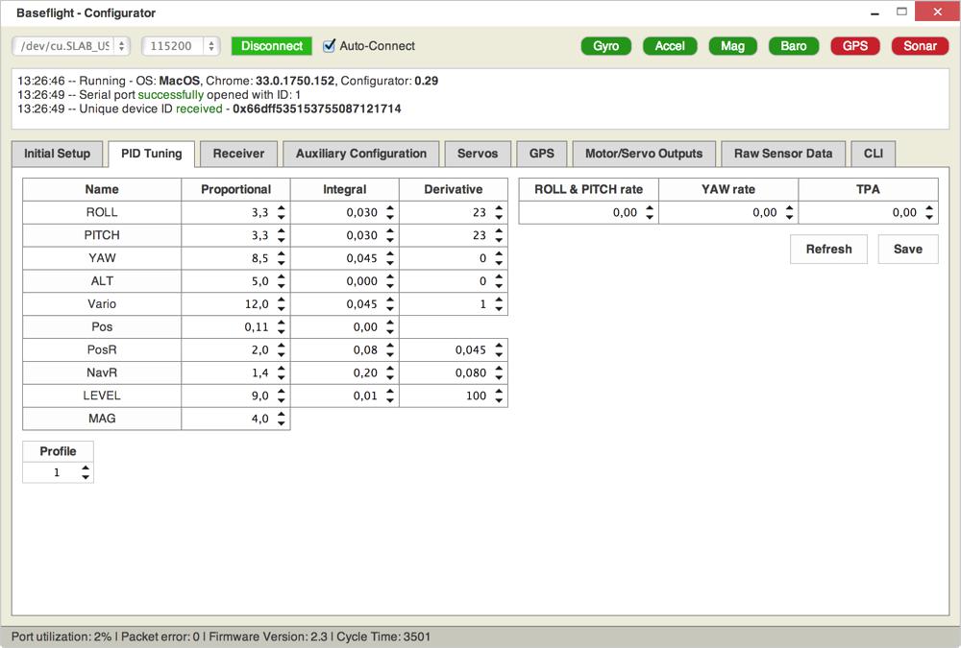Viewport: 961px width, 648px height.
Task: Click the TPA stepper arrows
Action: (x=929, y=212)
